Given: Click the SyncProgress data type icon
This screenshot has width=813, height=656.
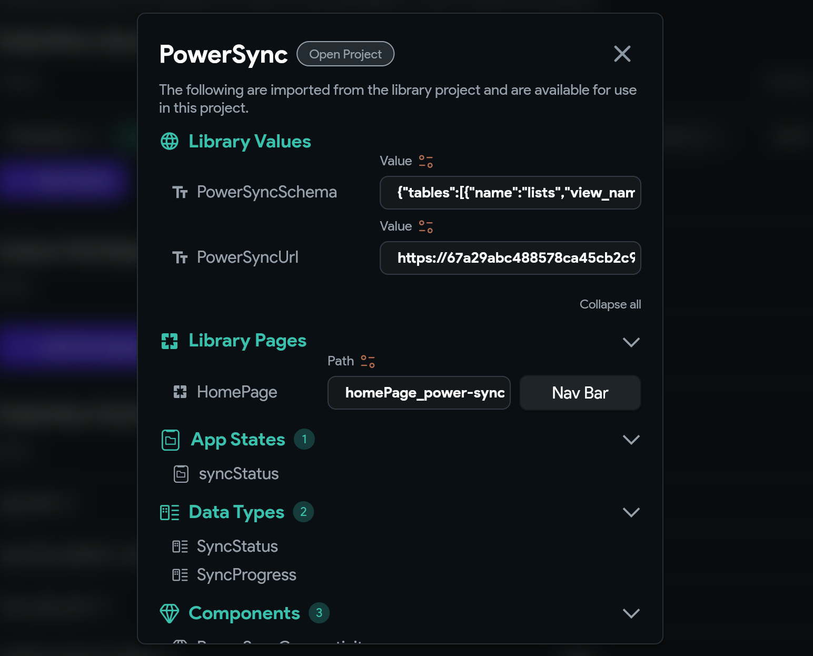Looking at the screenshot, I should [180, 575].
